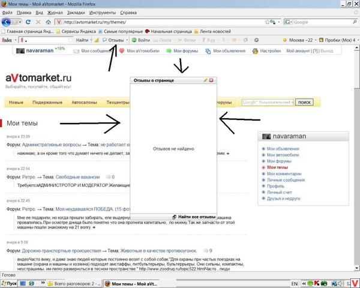Click Войти on Yandex toolbar
This screenshot has height=288, width=360.
point(141,40)
